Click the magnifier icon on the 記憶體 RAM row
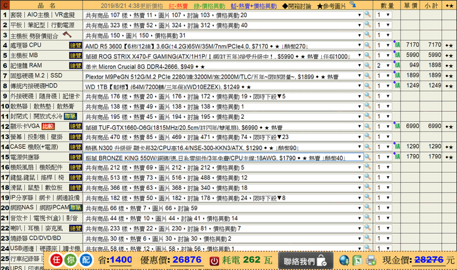The height and width of the screenshot is (270, 457). [368, 65]
